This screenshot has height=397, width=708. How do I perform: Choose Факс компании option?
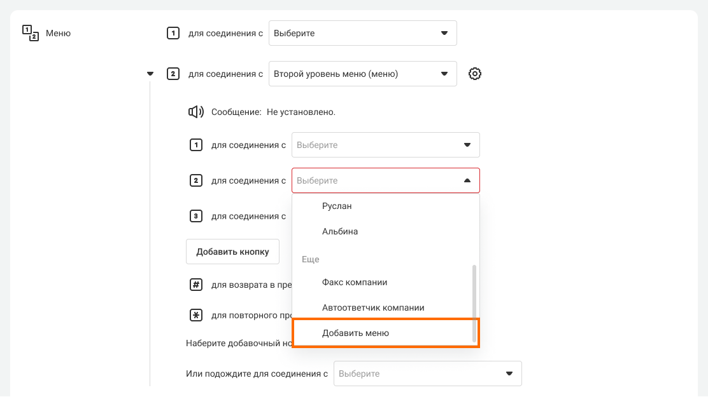[x=355, y=282]
